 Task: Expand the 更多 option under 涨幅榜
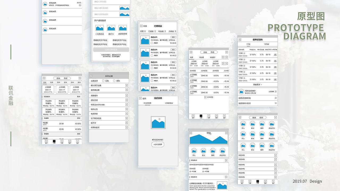tap(79, 118)
